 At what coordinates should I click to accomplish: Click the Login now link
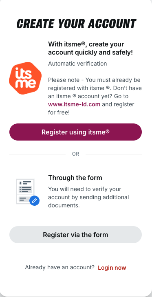point(112,268)
